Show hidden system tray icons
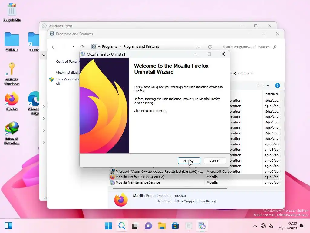Viewport: 310px width, 233px height. click(x=255, y=226)
